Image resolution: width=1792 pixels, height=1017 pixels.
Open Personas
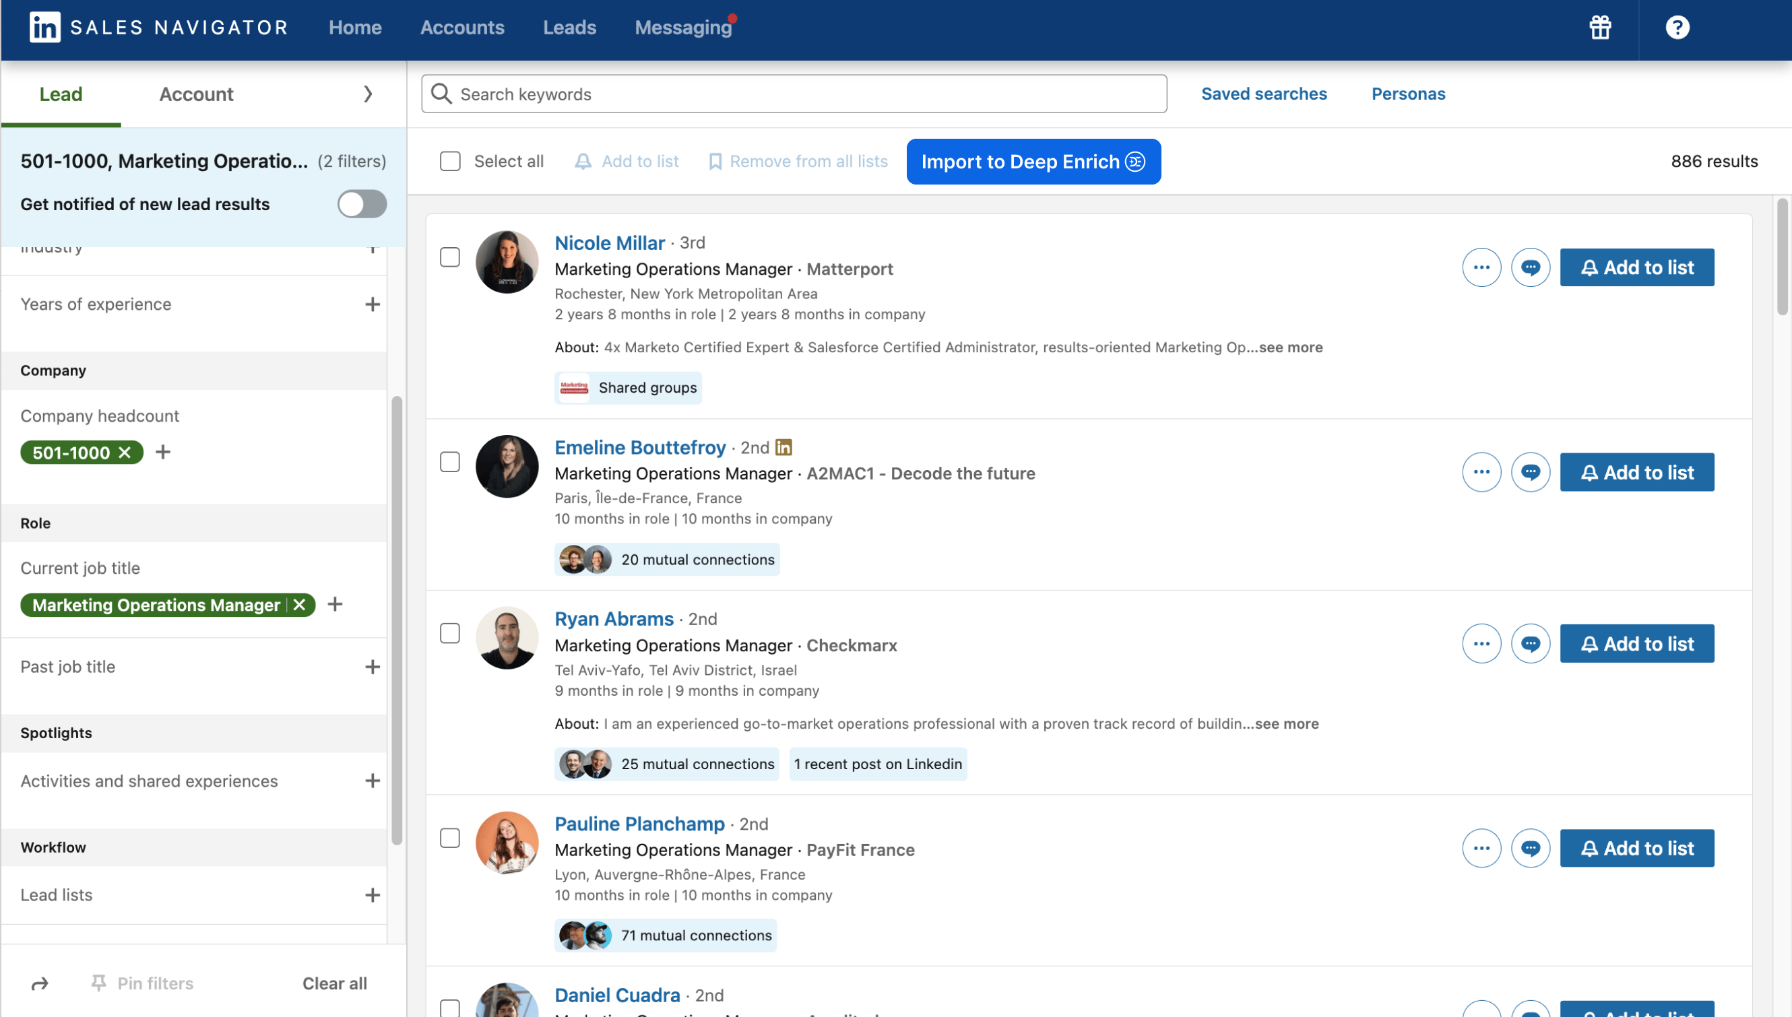(1408, 94)
